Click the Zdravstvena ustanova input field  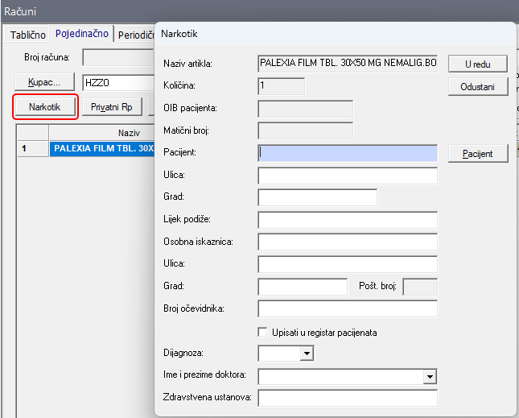pos(348,398)
